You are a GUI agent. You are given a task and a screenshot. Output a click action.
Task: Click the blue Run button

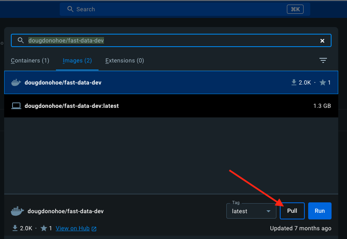tap(319, 211)
